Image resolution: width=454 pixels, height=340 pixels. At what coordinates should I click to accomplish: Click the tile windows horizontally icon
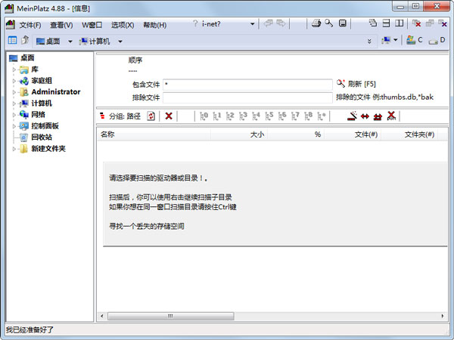click(386, 23)
